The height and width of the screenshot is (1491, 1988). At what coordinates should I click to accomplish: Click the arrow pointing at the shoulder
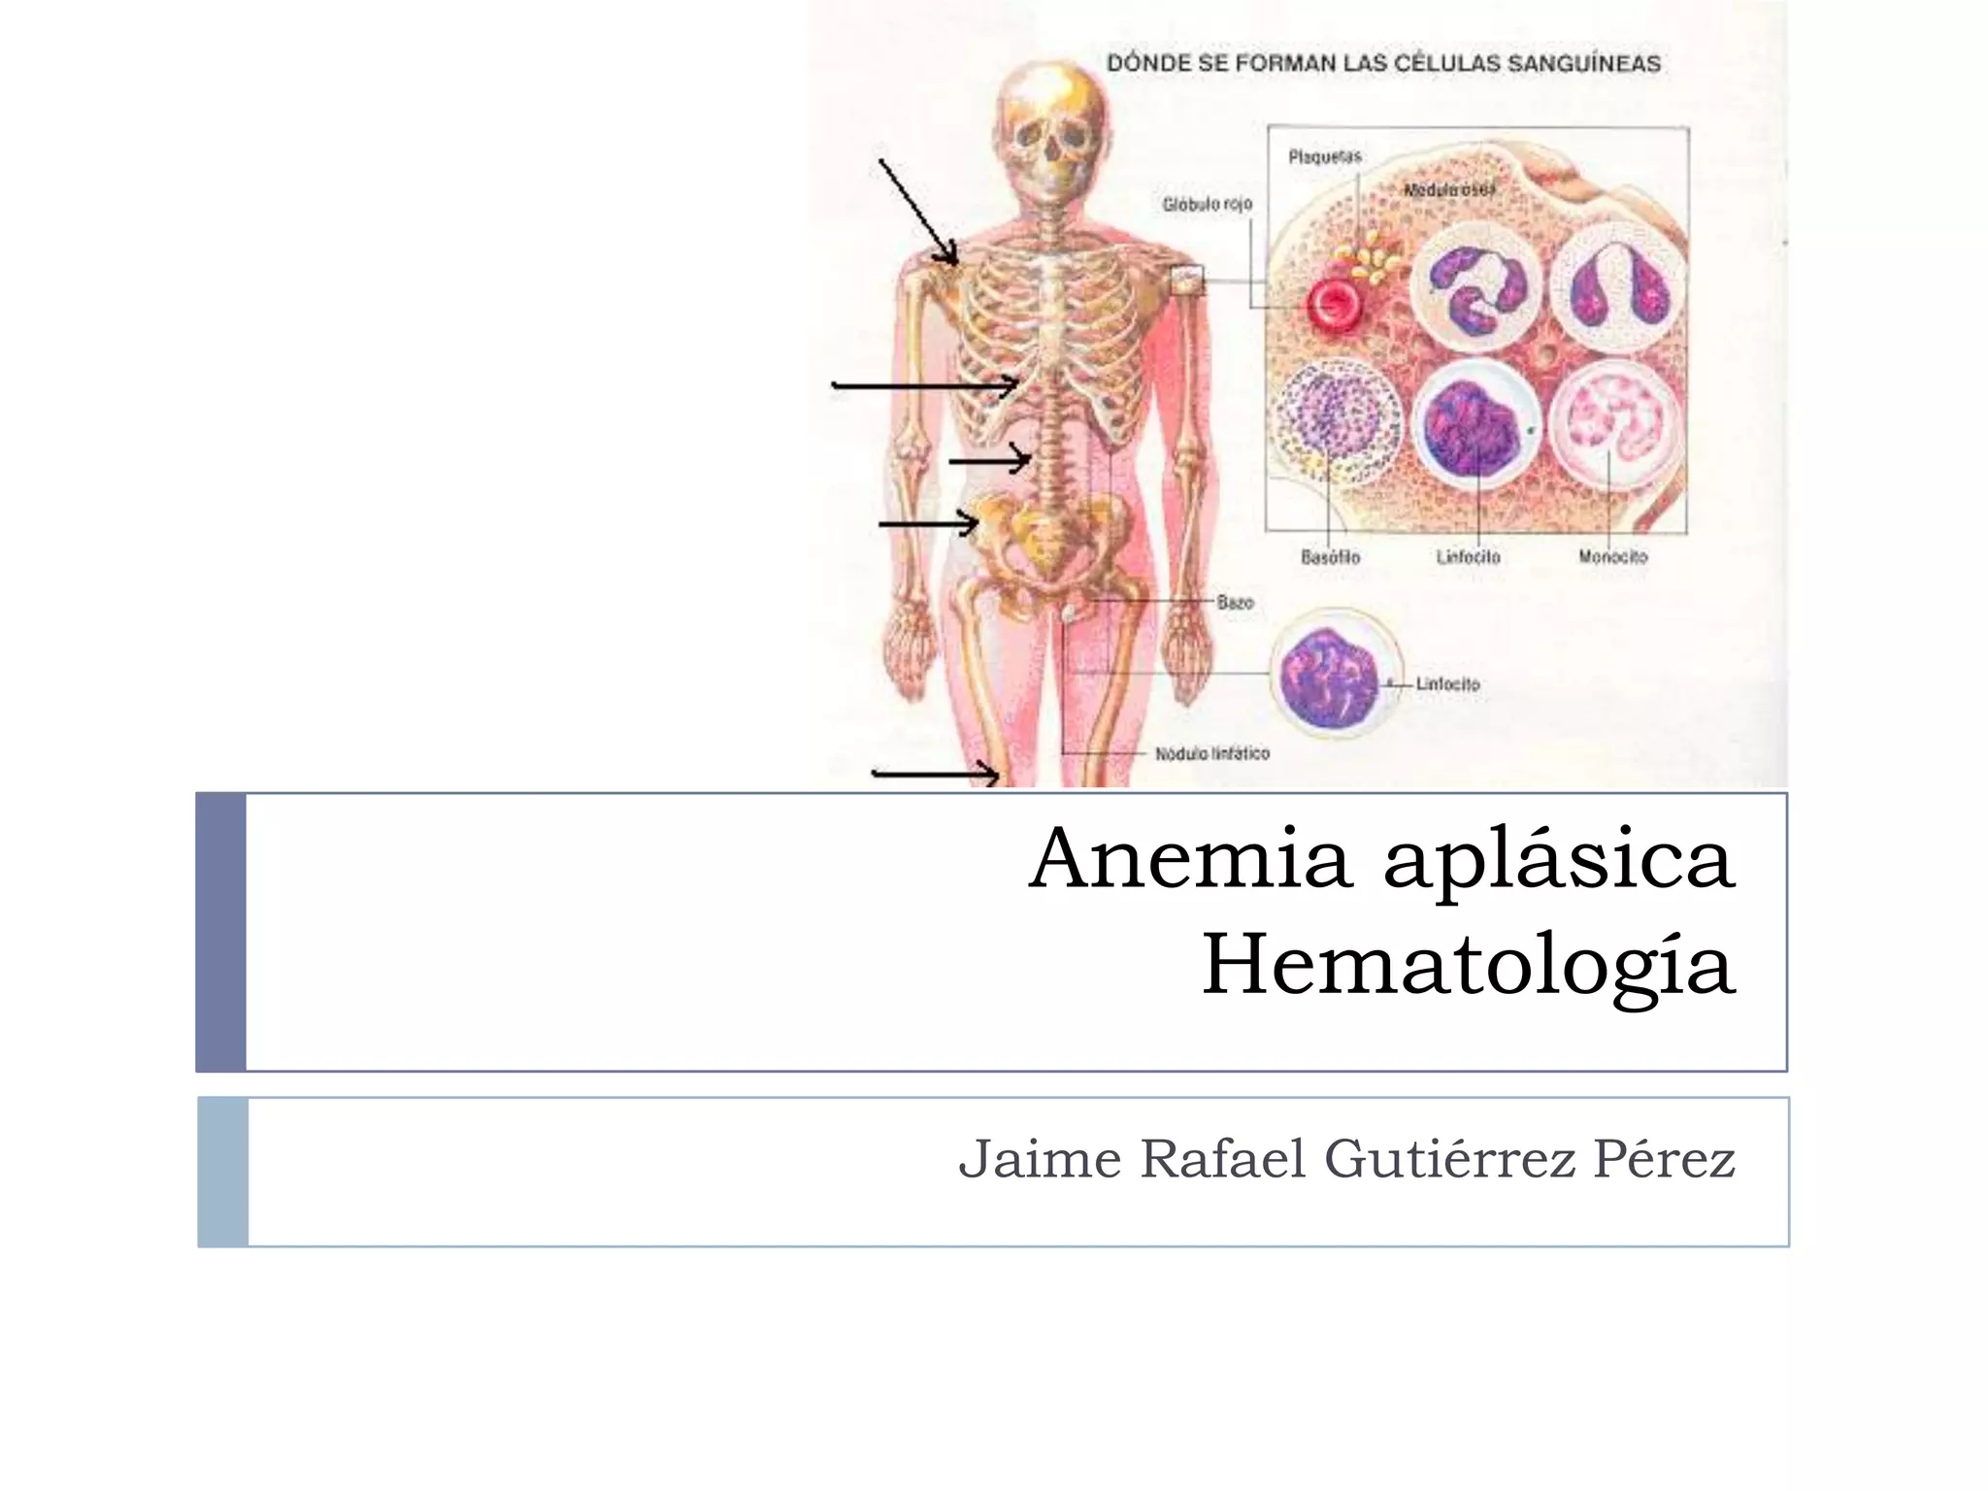[x=918, y=211]
